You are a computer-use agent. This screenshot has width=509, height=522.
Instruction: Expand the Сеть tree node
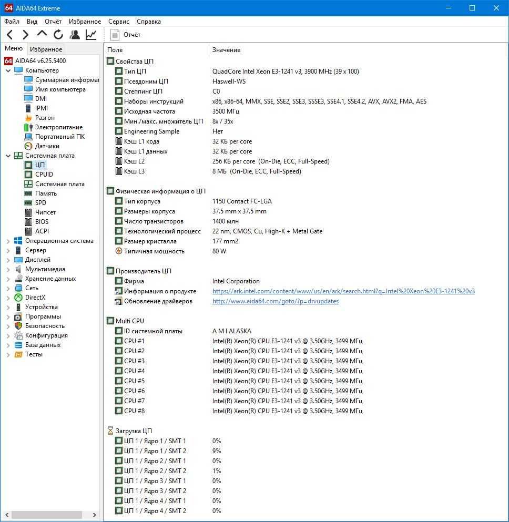click(8, 288)
